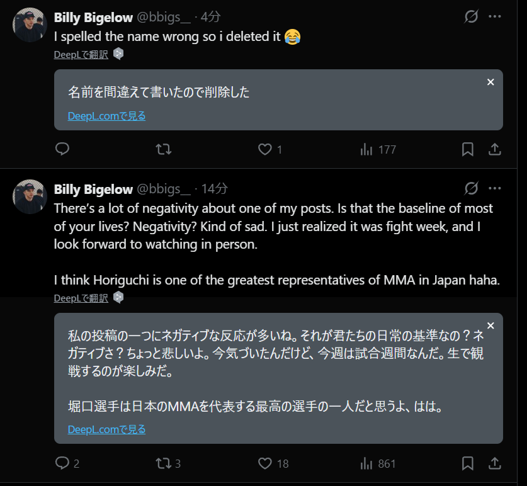View analytics showing 177 views
The height and width of the screenshot is (486, 527).
click(x=378, y=149)
